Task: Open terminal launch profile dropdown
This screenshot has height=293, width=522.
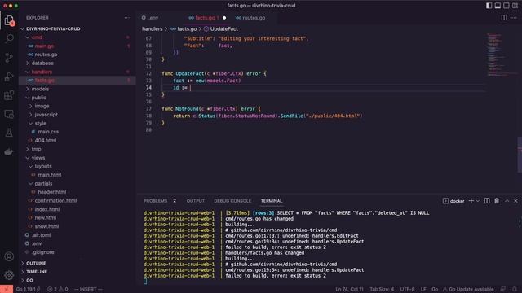Action: pyautogui.click(x=478, y=201)
